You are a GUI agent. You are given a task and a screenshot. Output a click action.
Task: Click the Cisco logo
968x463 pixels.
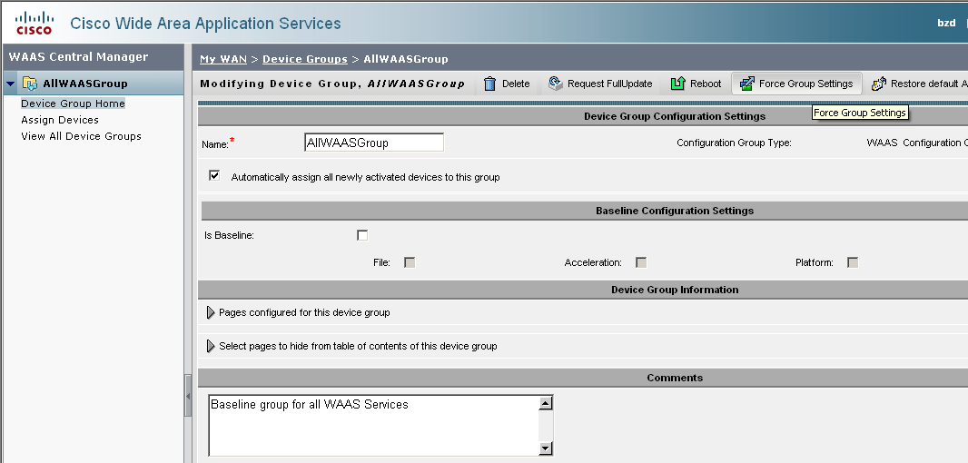(x=34, y=23)
